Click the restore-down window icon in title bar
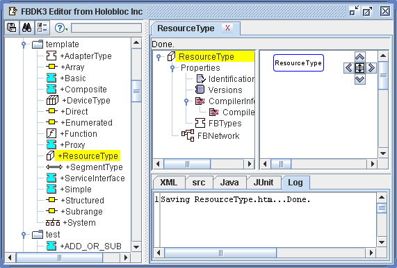Image resolution: width=397 pixels, height=268 pixels. [x=354, y=11]
